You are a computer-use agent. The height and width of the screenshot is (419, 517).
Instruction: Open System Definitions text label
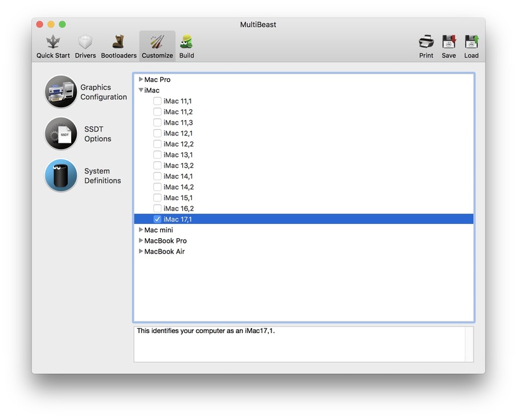click(103, 176)
